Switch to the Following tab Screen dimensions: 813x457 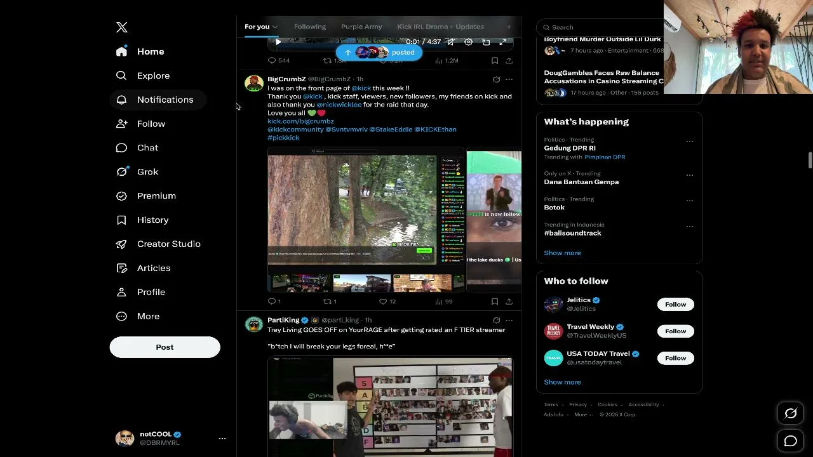(310, 27)
